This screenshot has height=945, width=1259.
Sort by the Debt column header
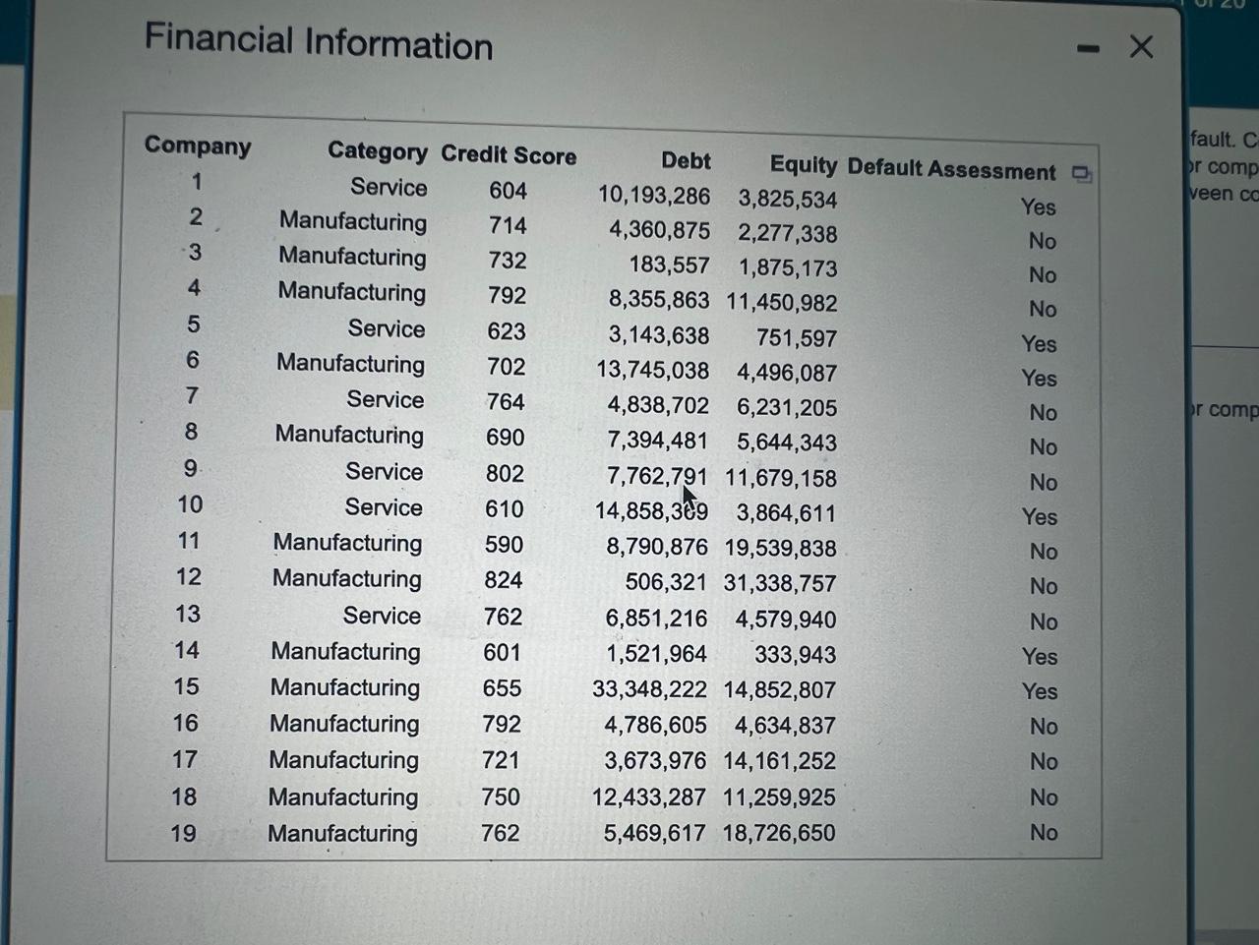pos(685,160)
